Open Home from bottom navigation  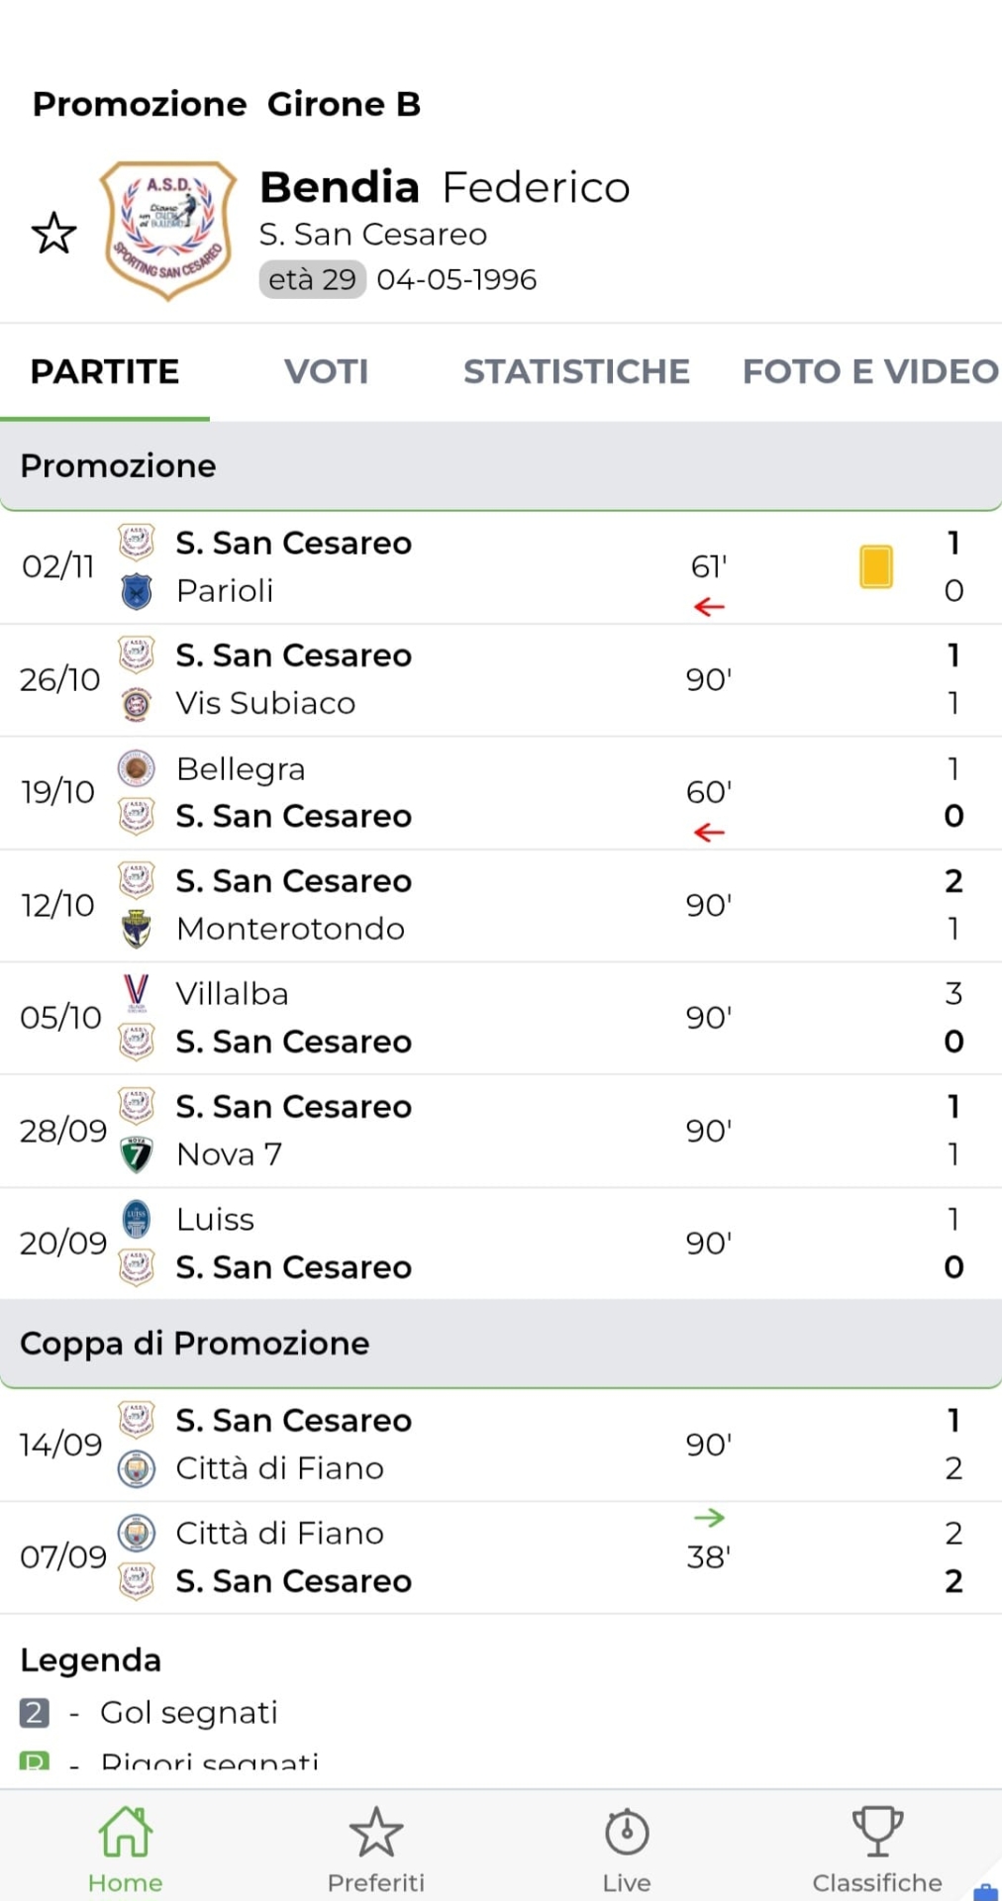(x=125, y=1848)
